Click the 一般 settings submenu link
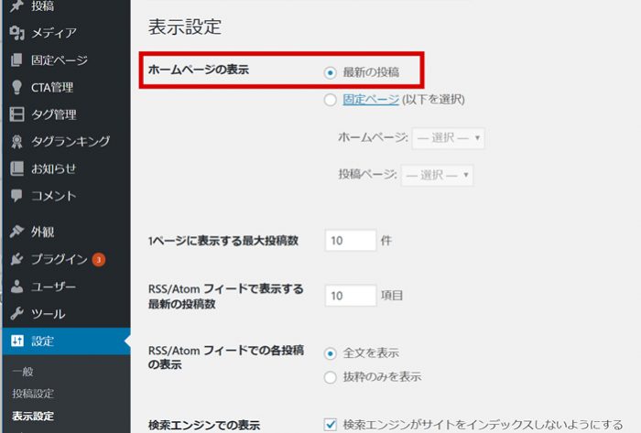 (23, 372)
